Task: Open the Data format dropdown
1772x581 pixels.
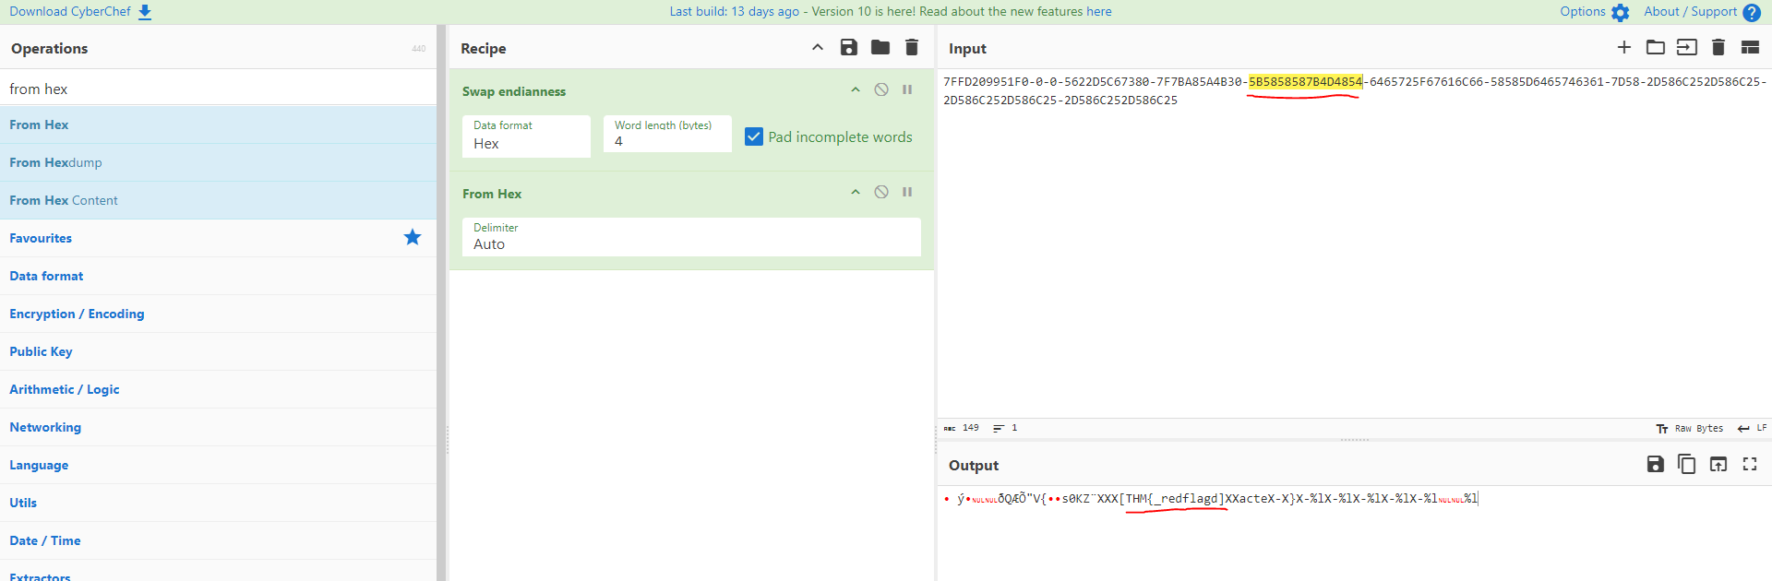Action: (x=526, y=136)
